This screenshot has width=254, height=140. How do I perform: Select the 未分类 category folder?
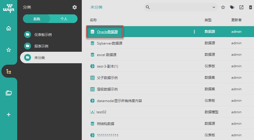(x=51, y=57)
